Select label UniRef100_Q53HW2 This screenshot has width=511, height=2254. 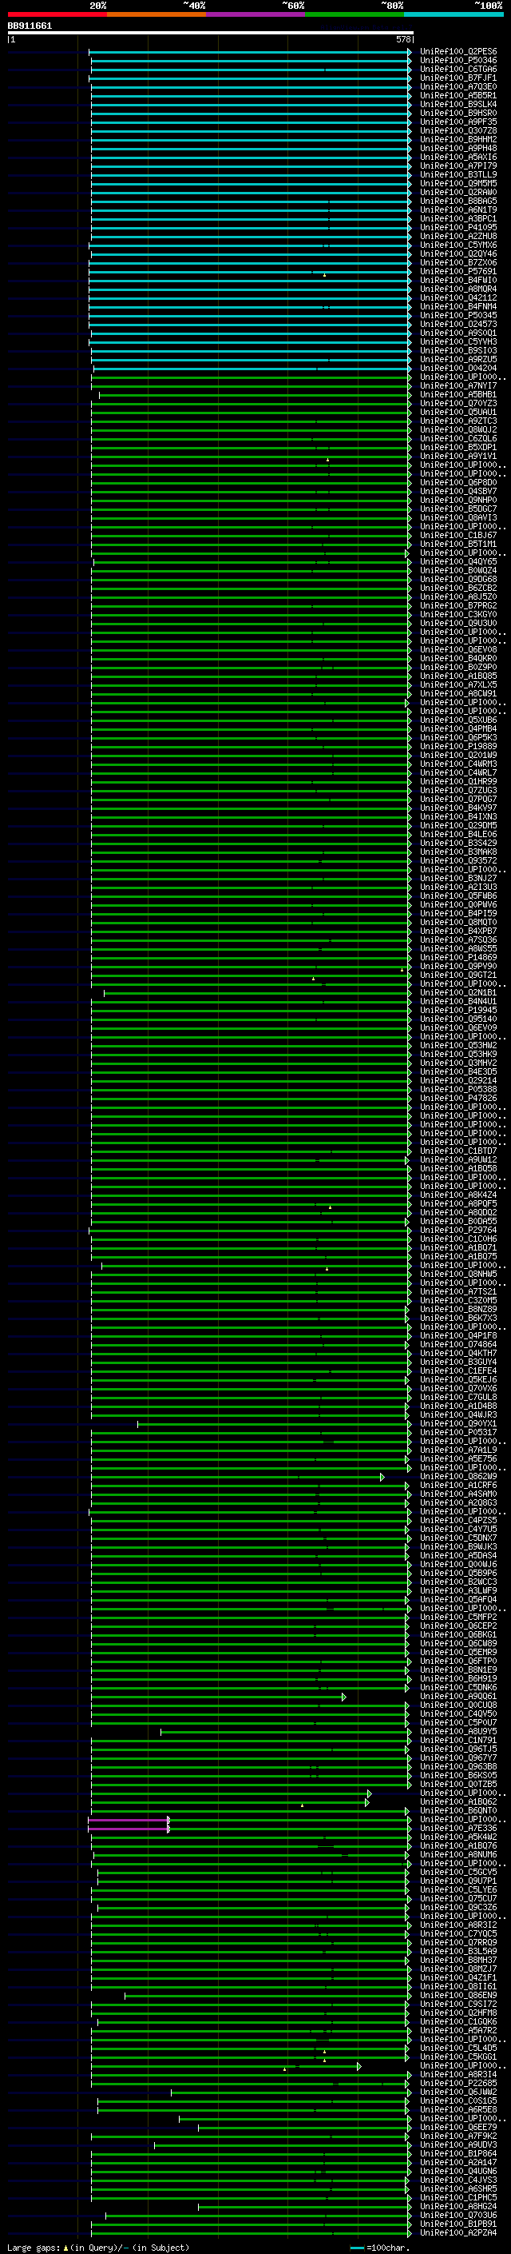[458, 1046]
